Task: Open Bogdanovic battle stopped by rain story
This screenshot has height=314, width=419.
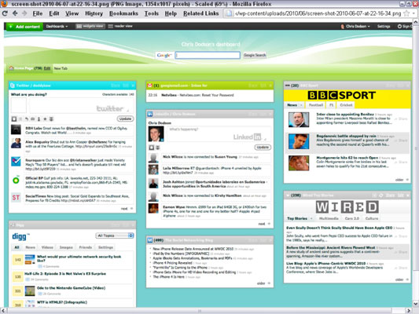Action: click(x=346, y=136)
